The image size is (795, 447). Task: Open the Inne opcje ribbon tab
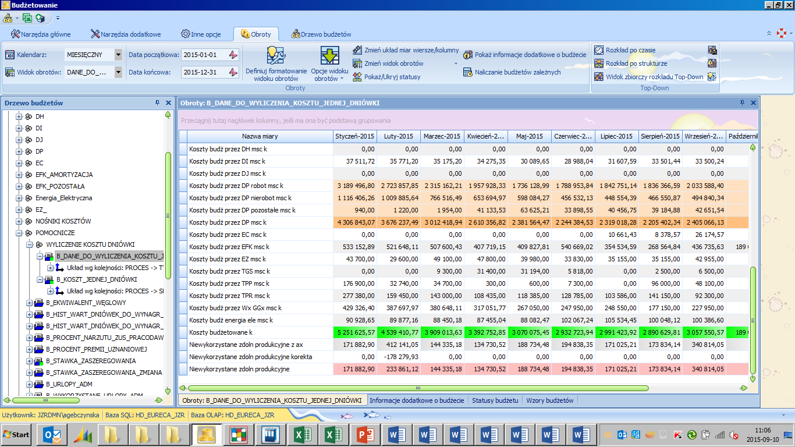click(x=201, y=34)
